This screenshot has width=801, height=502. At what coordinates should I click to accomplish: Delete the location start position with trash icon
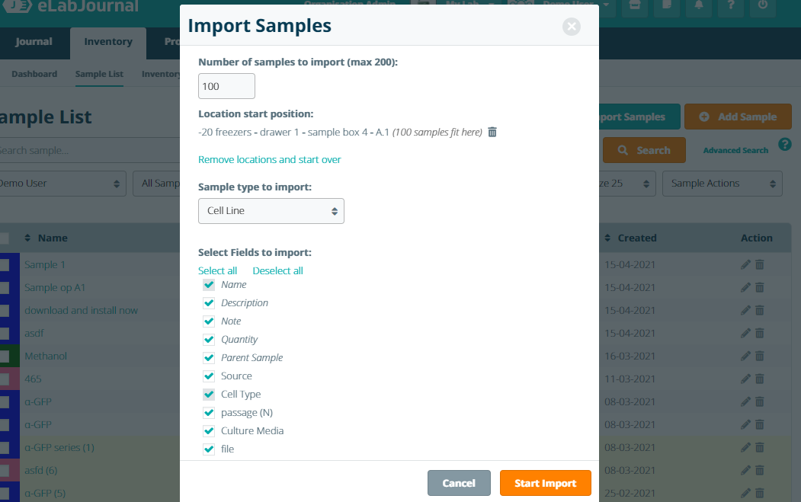click(x=492, y=133)
